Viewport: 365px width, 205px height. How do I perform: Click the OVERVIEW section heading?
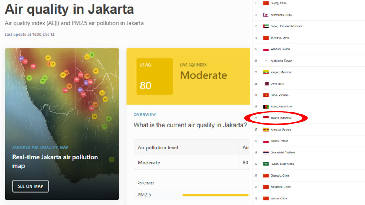[x=145, y=115]
